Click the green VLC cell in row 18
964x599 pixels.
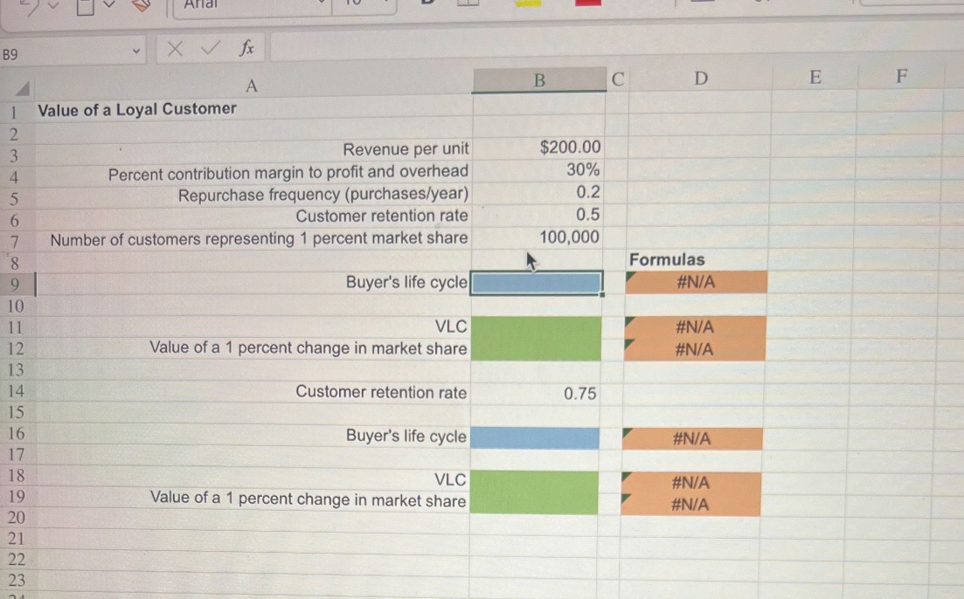coord(533,482)
